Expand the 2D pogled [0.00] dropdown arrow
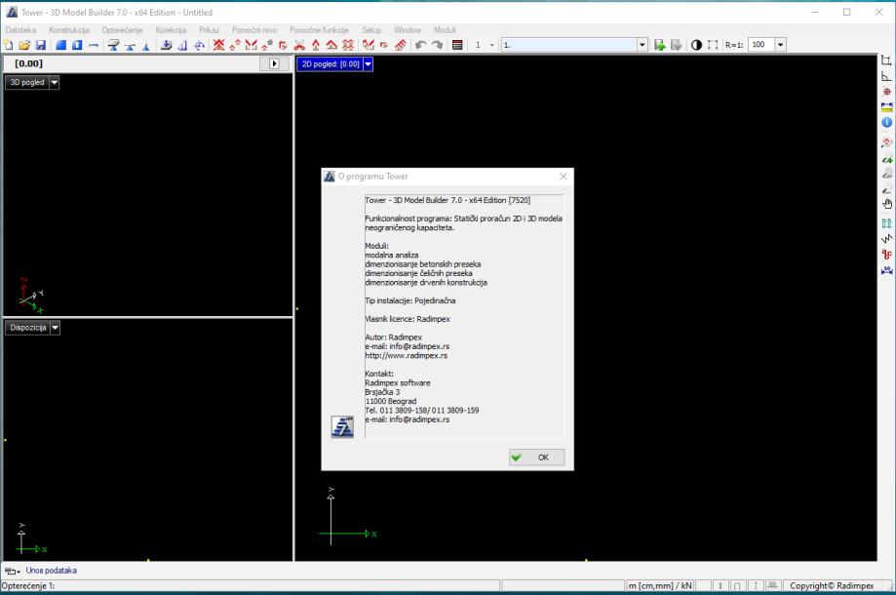This screenshot has height=595, width=896. point(368,64)
